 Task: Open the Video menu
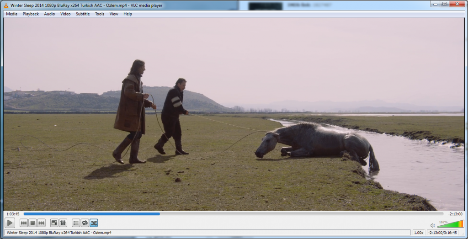65,14
